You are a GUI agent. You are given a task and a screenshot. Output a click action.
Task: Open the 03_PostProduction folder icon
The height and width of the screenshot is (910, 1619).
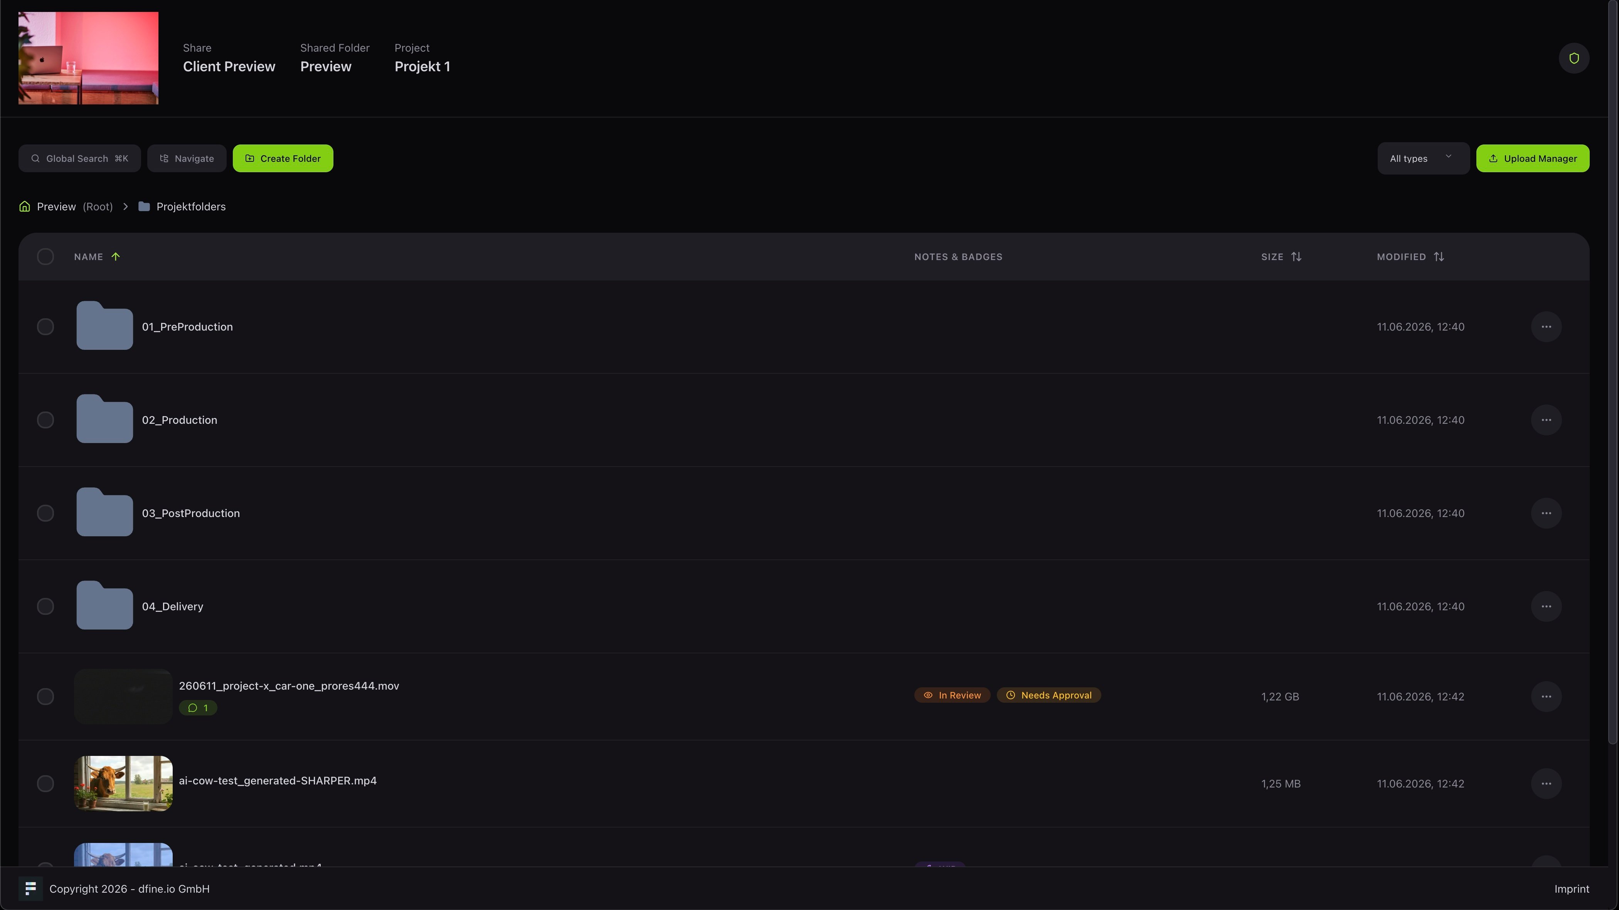click(x=104, y=512)
